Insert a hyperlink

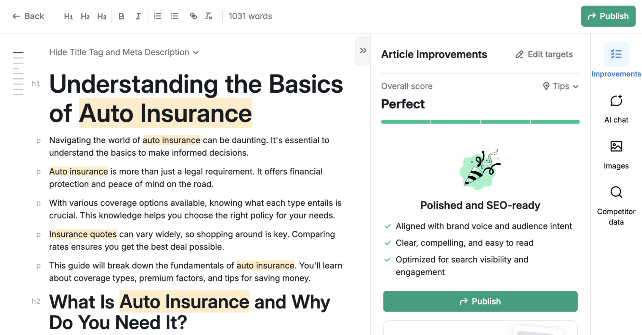[x=193, y=16]
